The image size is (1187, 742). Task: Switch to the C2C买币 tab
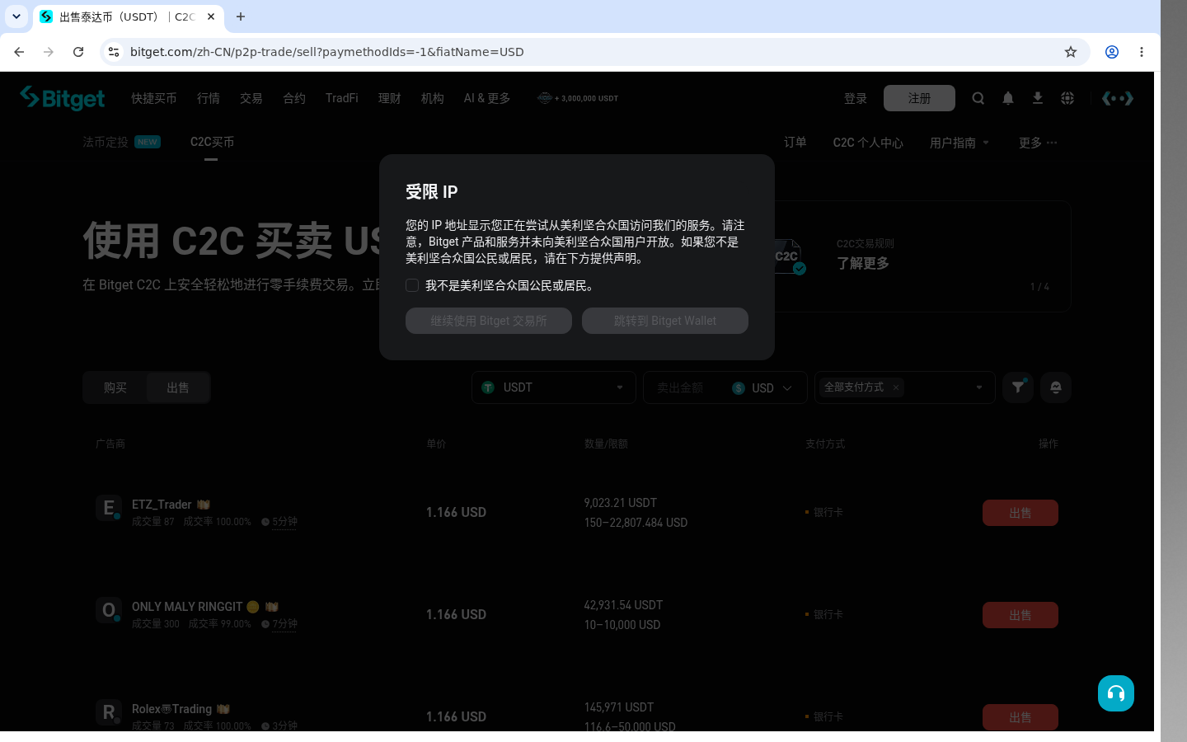click(212, 142)
